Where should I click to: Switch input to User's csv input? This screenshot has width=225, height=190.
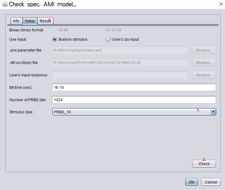pos(108,39)
